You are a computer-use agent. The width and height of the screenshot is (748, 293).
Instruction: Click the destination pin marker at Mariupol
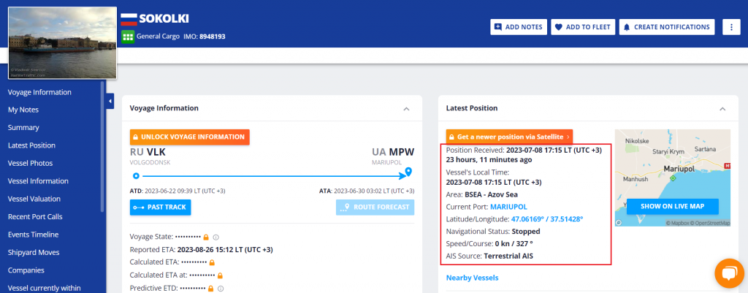[x=408, y=172]
